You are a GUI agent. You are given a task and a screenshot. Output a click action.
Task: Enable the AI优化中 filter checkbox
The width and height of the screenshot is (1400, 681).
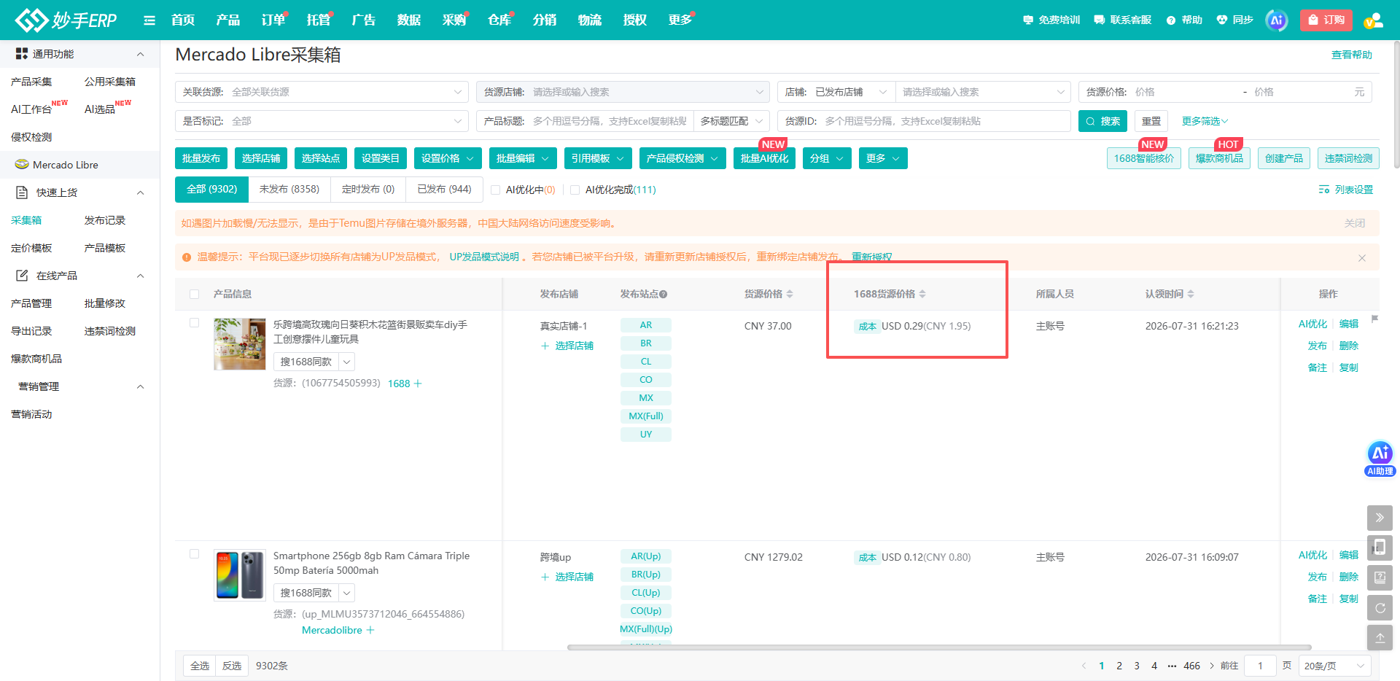pos(495,190)
